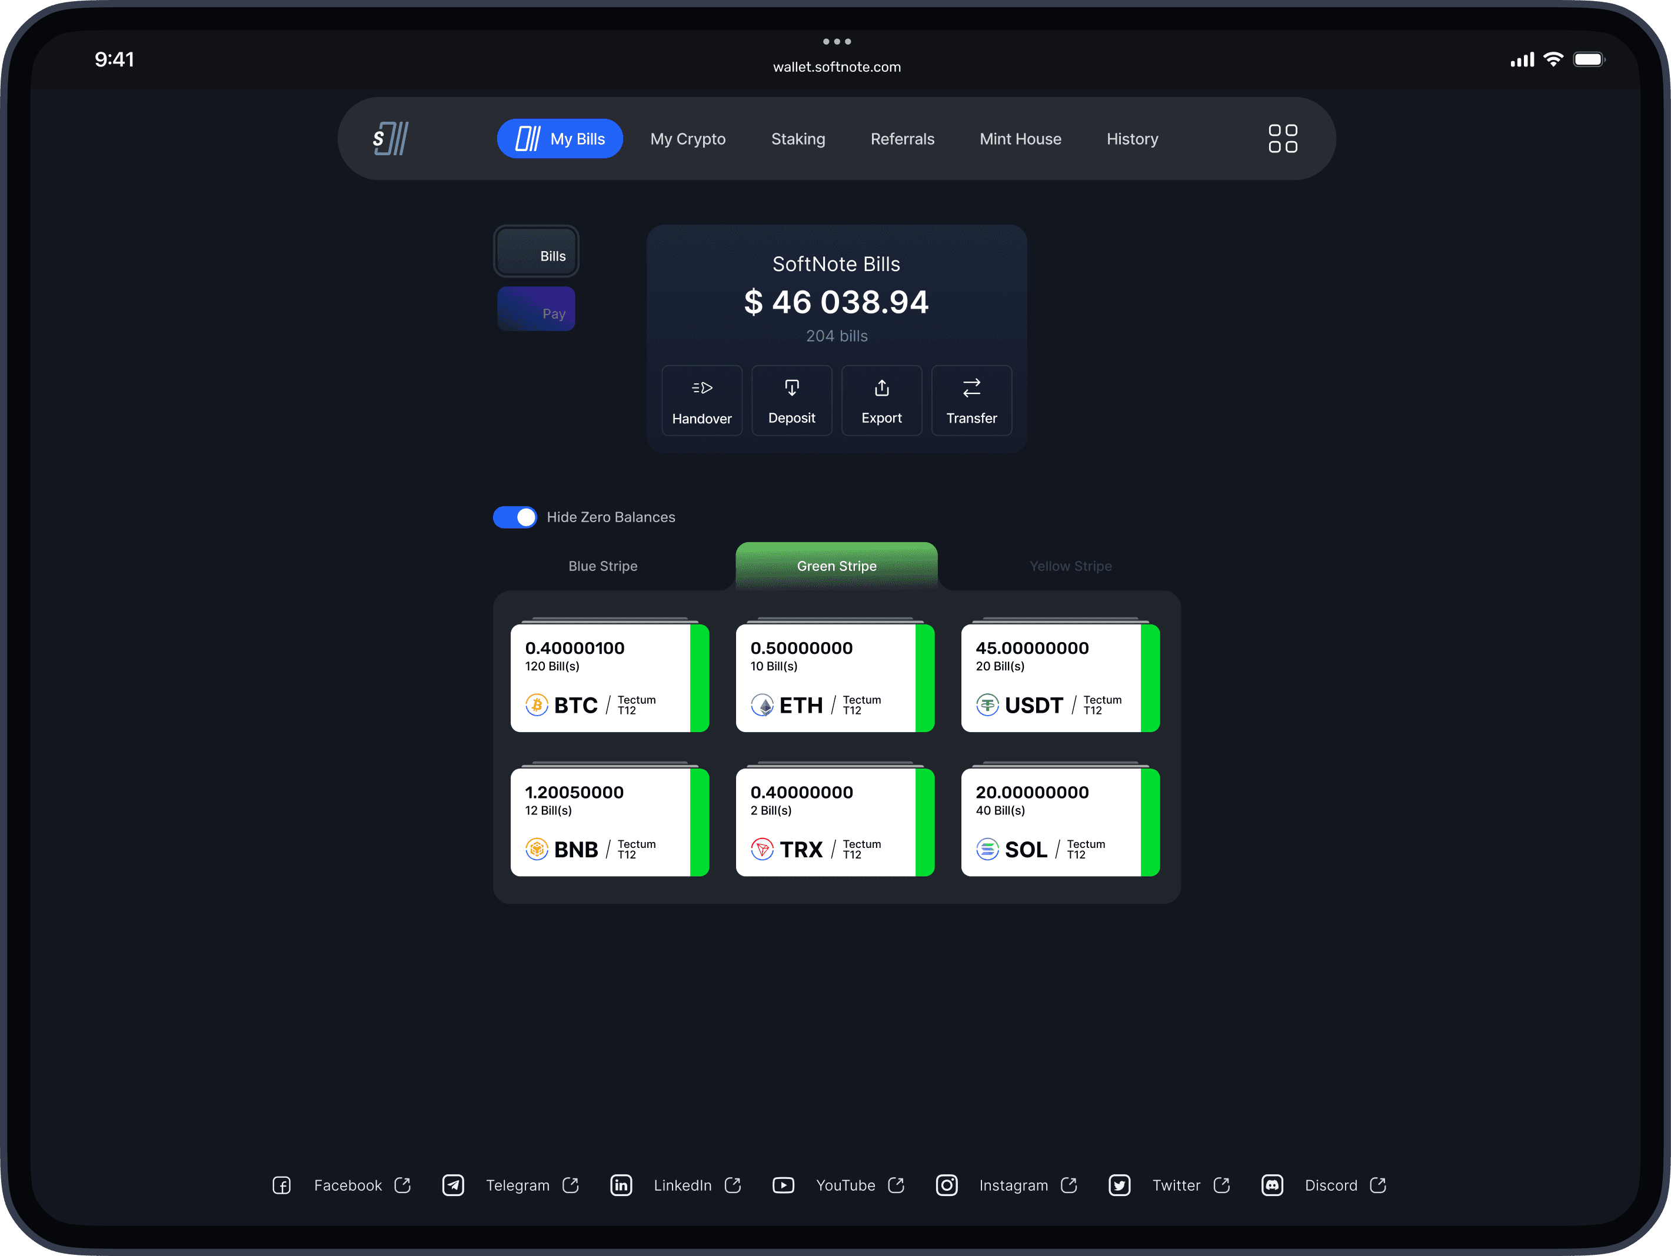1671x1256 pixels.
Task: Click the Instagram footer icon
Action: [x=947, y=1185]
